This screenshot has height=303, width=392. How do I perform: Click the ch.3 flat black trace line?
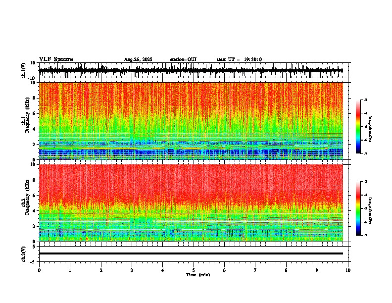pyautogui.click(x=191, y=253)
